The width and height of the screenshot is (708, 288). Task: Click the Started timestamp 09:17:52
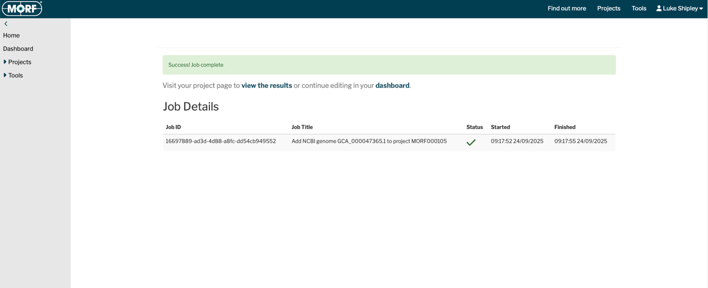[516, 141]
